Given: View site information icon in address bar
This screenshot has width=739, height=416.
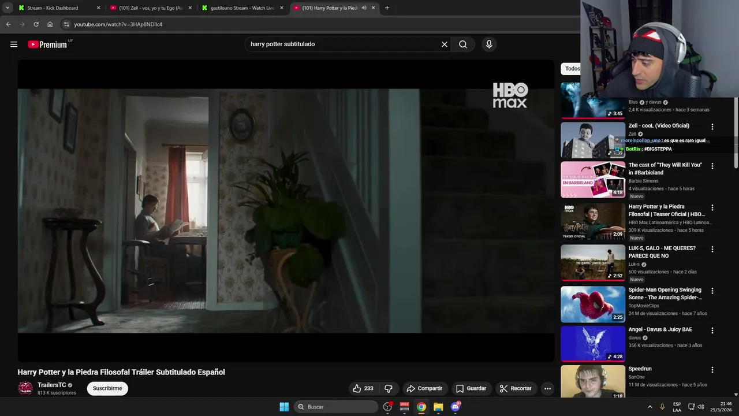Looking at the screenshot, I should click(x=66, y=24).
